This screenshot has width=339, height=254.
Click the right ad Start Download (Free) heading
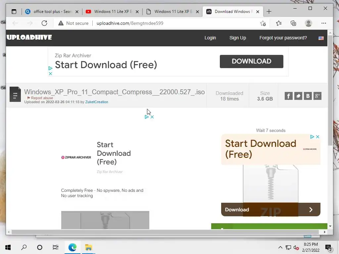(x=261, y=149)
